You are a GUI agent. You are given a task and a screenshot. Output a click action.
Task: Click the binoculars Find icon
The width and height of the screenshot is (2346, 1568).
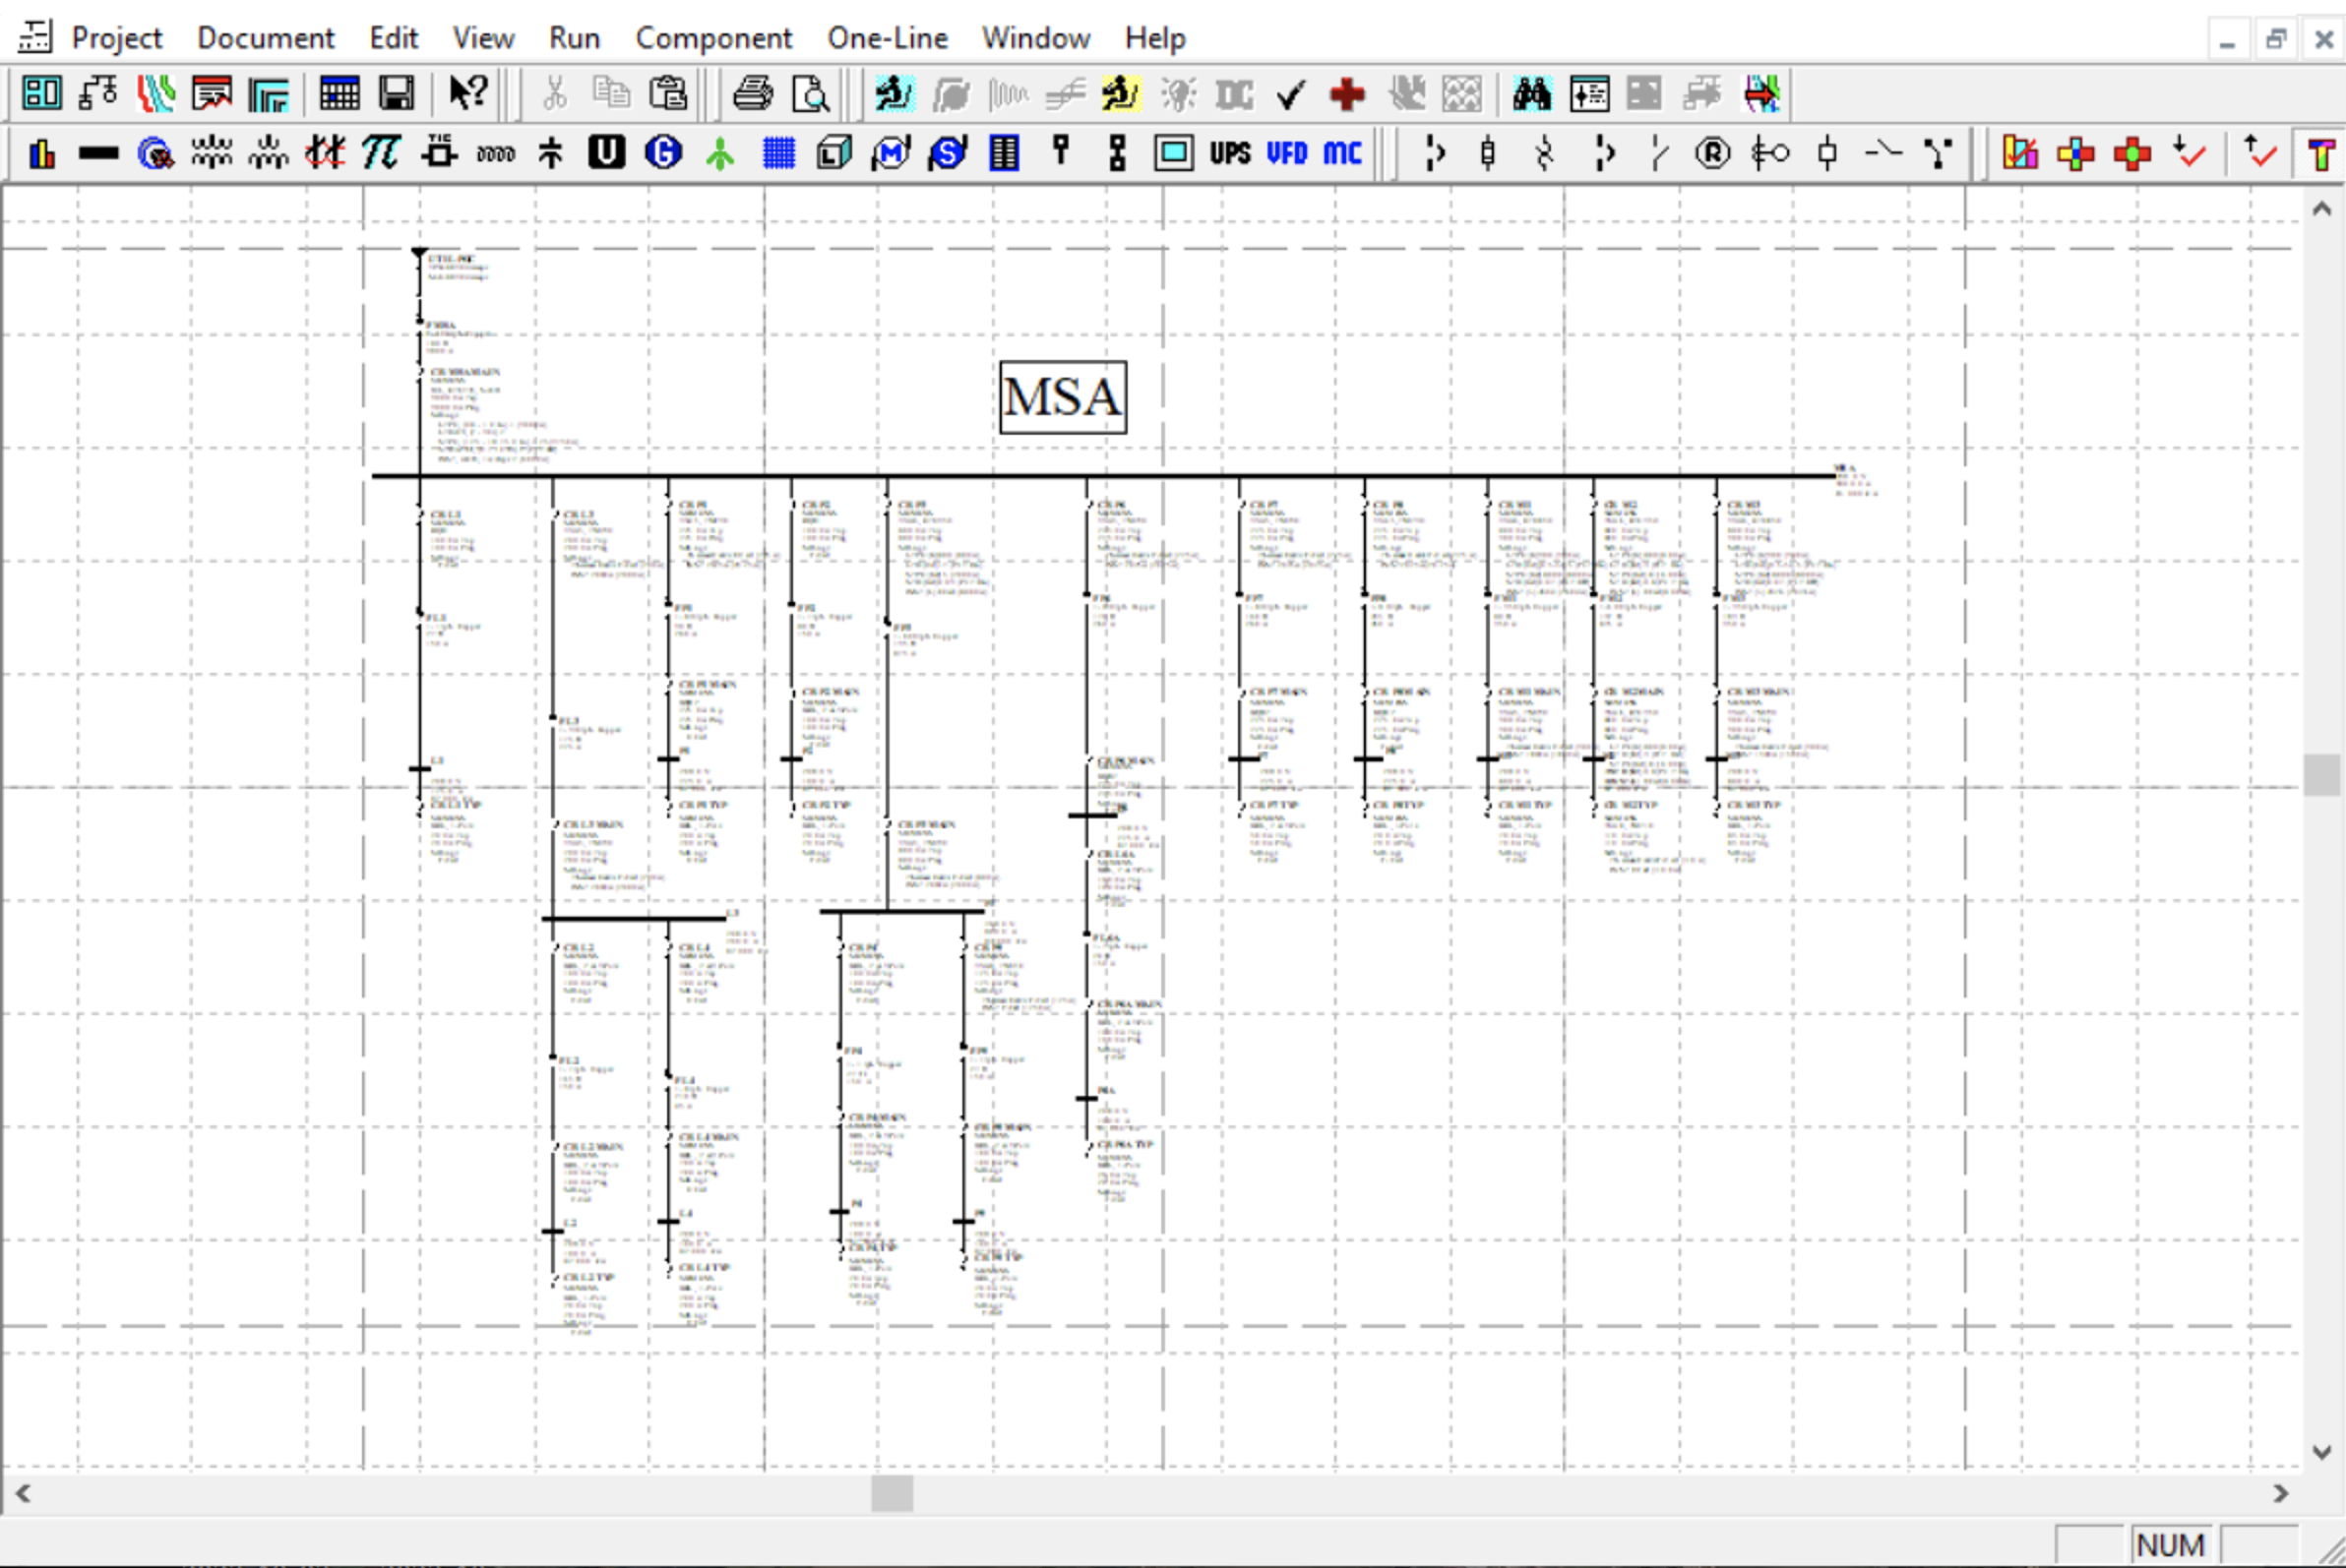tap(1530, 94)
